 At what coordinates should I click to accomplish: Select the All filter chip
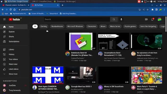click(x=35, y=26)
